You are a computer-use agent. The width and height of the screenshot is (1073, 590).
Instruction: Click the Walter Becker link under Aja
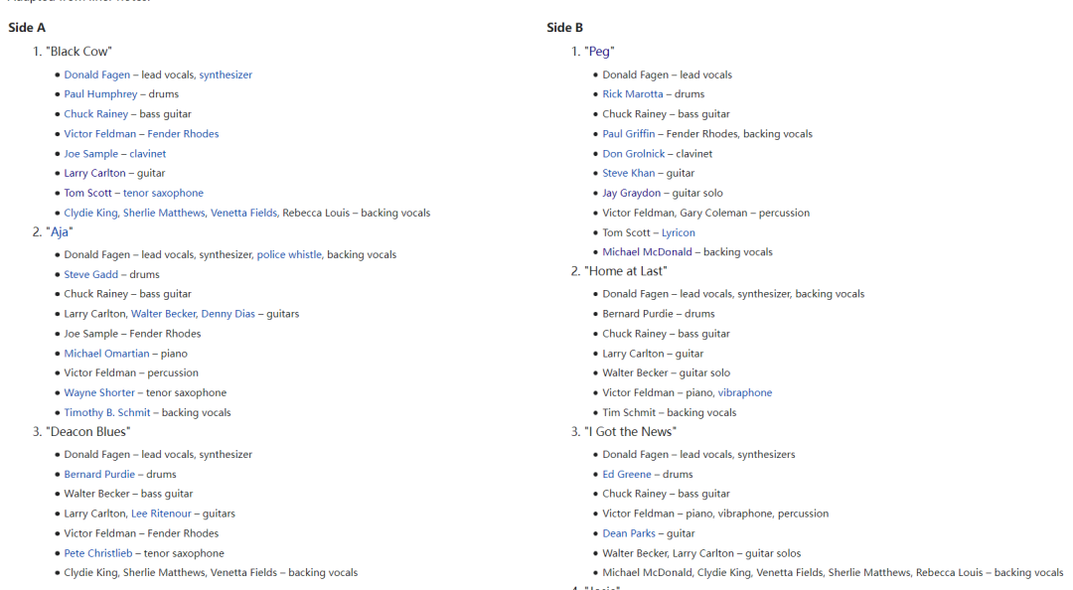[x=163, y=314]
